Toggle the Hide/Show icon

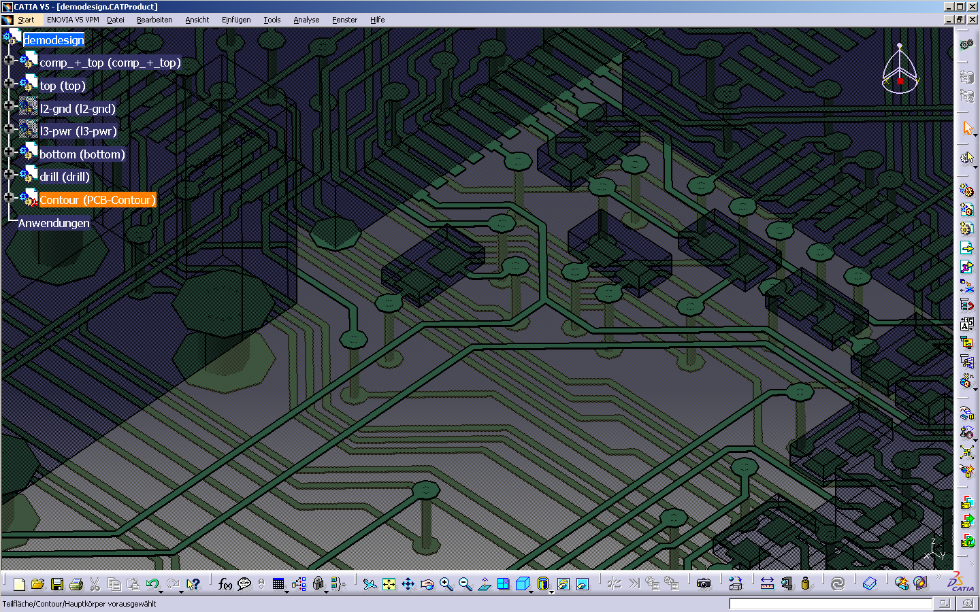tap(563, 584)
